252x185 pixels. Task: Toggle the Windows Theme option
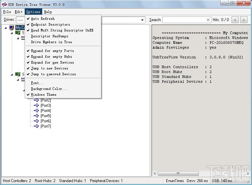tap(63, 94)
